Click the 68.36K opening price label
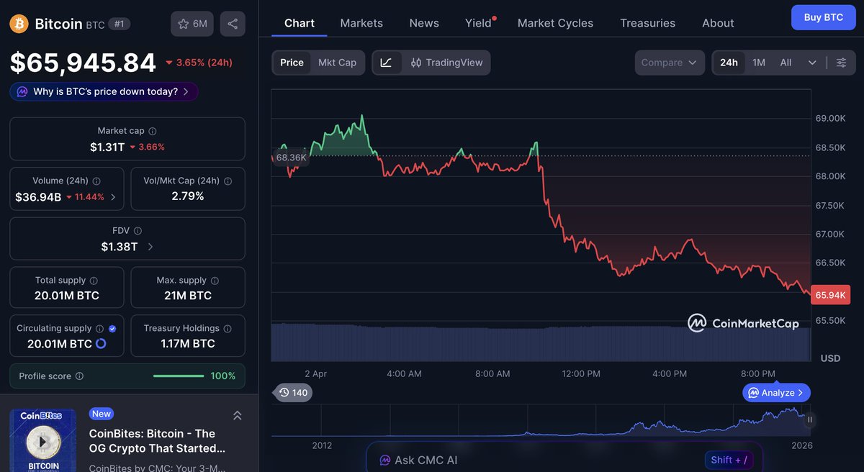864x472 pixels. pos(292,157)
